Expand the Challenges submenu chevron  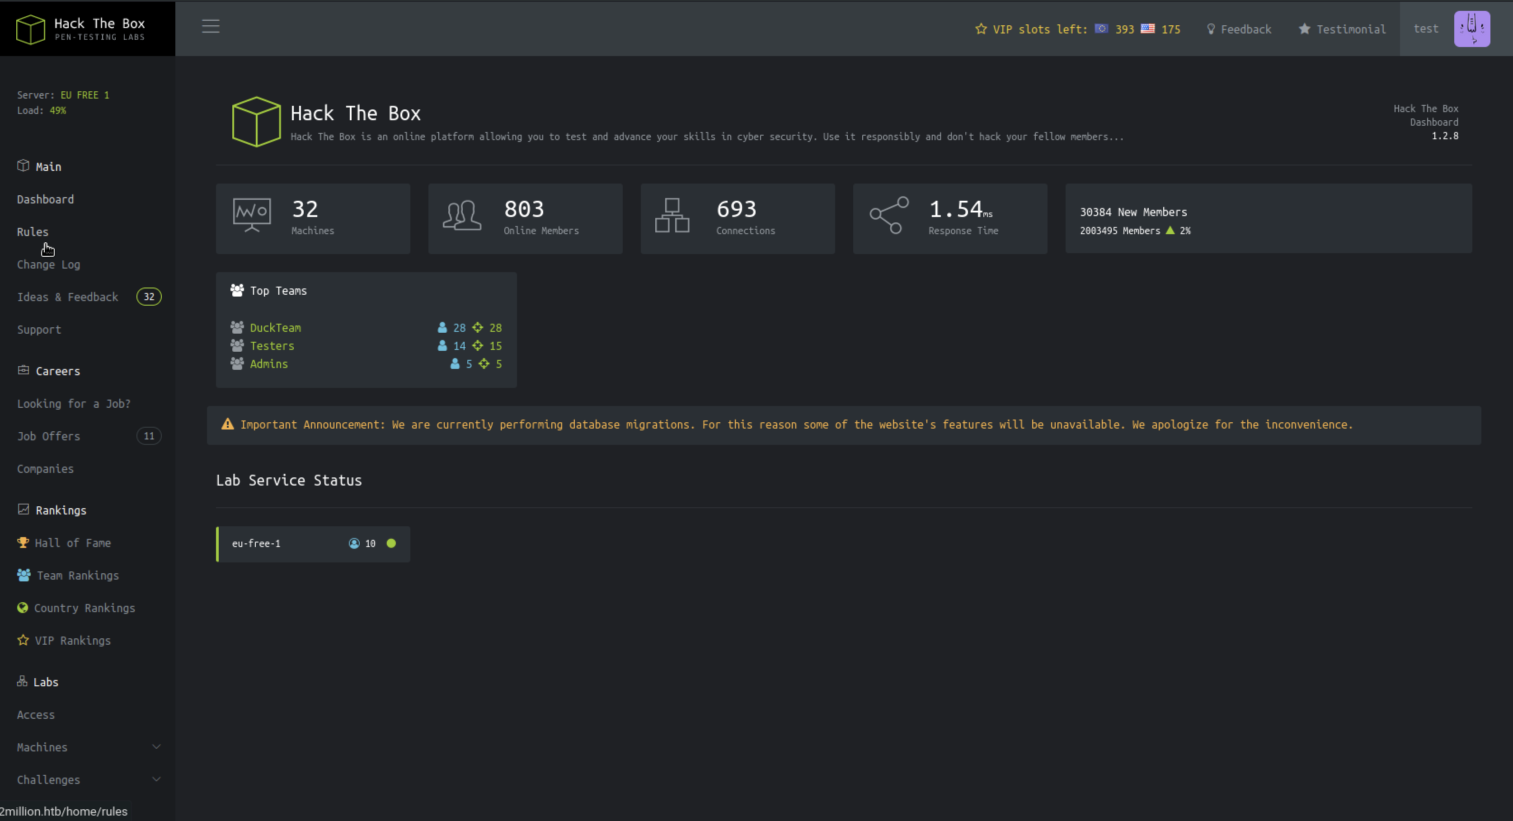(156, 779)
